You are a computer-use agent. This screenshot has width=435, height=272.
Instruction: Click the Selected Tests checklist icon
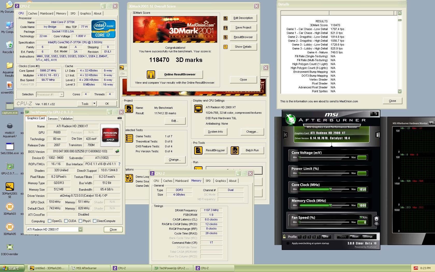click(x=129, y=138)
